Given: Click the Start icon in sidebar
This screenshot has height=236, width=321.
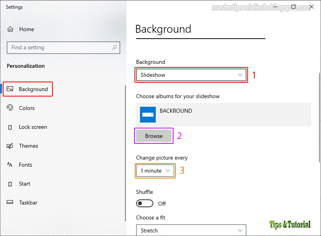Looking at the screenshot, I should point(10,184).
